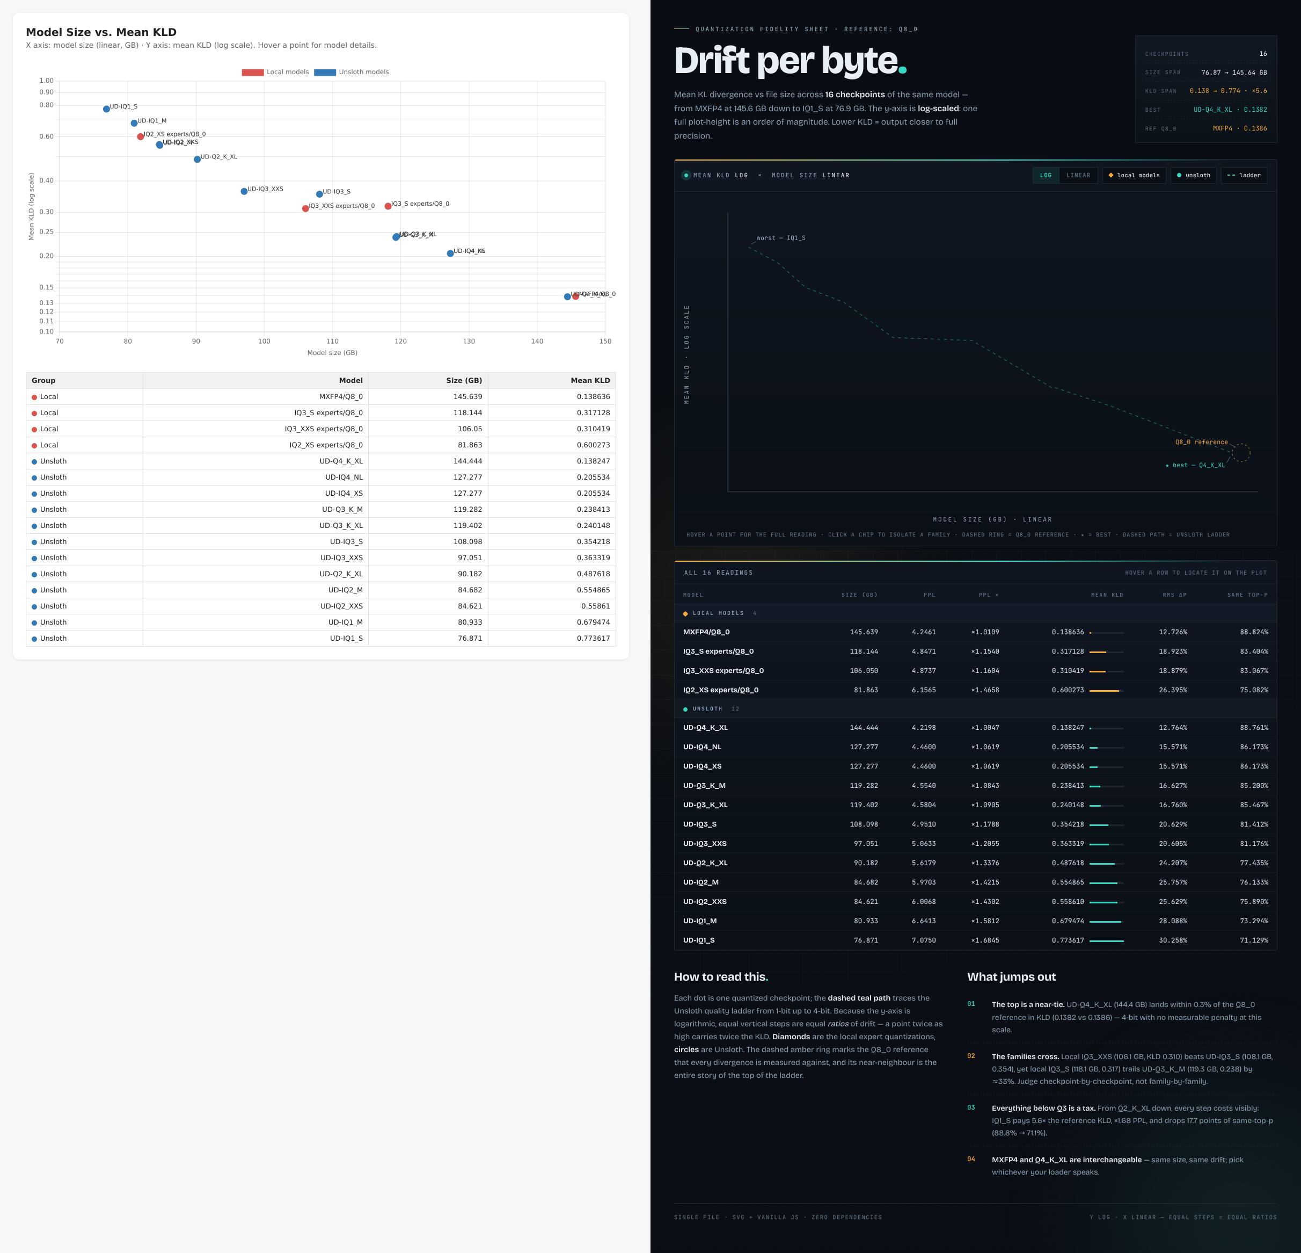Click the UD-IQ1_M point in the scatter chart
1301x1253 pixels.
click(134, 123)
